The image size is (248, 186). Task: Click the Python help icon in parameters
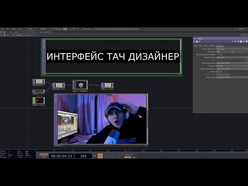pyautogui.click(x=197, y=41)
